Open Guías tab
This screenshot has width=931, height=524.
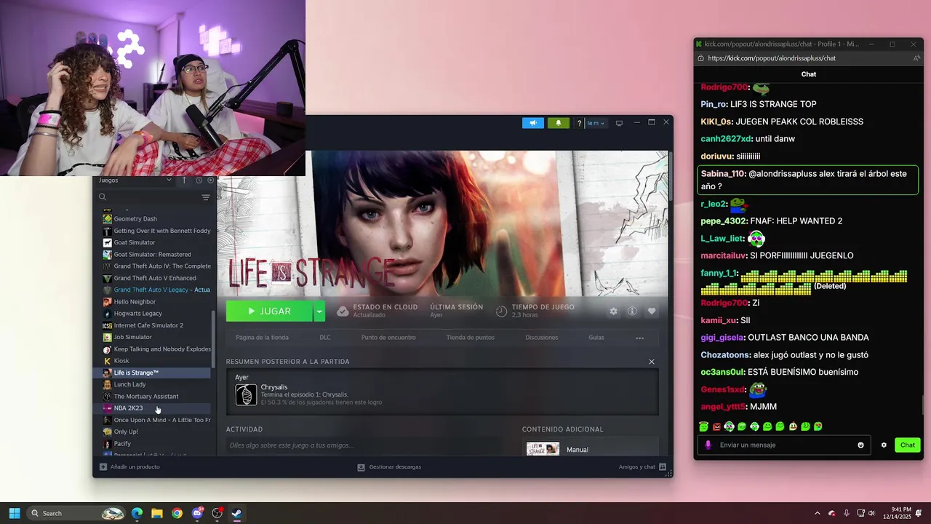coord(596,338)
